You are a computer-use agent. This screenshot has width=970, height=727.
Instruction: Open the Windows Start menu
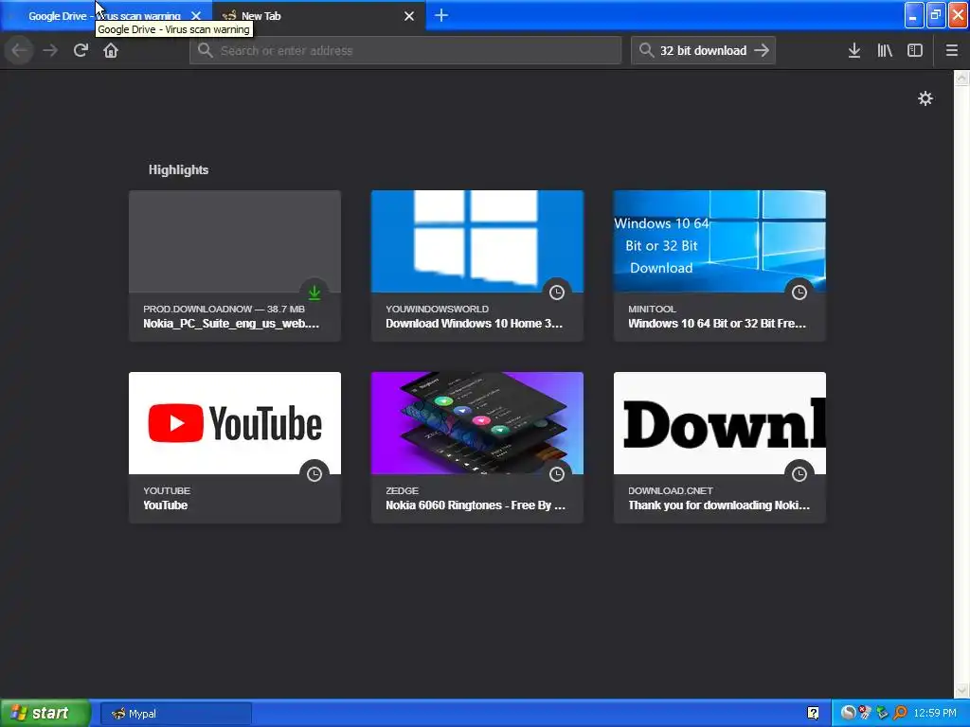pos(45,713)
